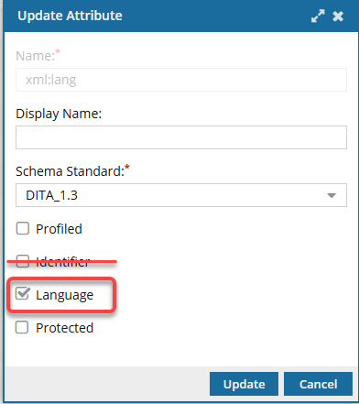
Task: Click the Update Attribute title bar text
Action: point(70,16)
